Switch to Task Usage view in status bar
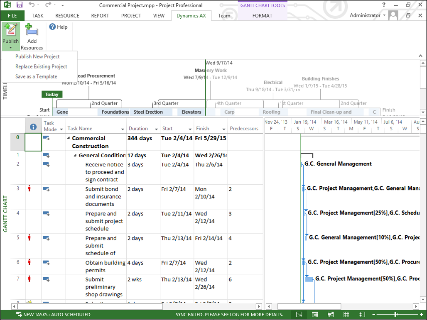The height and width of the screenshot is (320, 427). (x=315, y=315)
